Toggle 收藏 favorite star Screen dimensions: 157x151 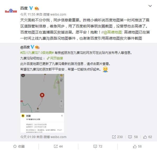[x=19, y=147]
